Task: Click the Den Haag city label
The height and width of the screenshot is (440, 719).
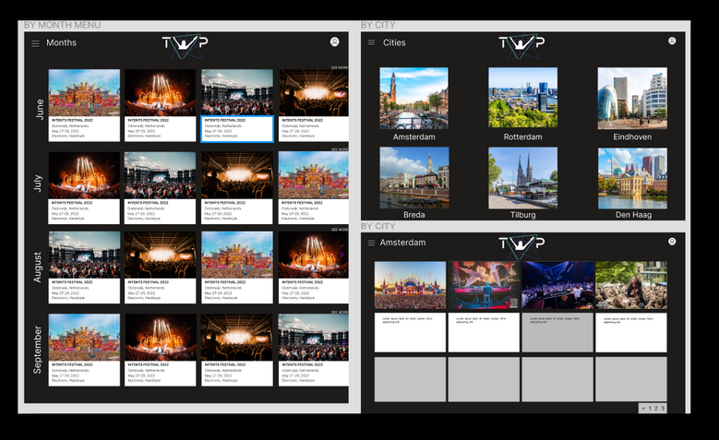Action: click(x=633, y=215)
